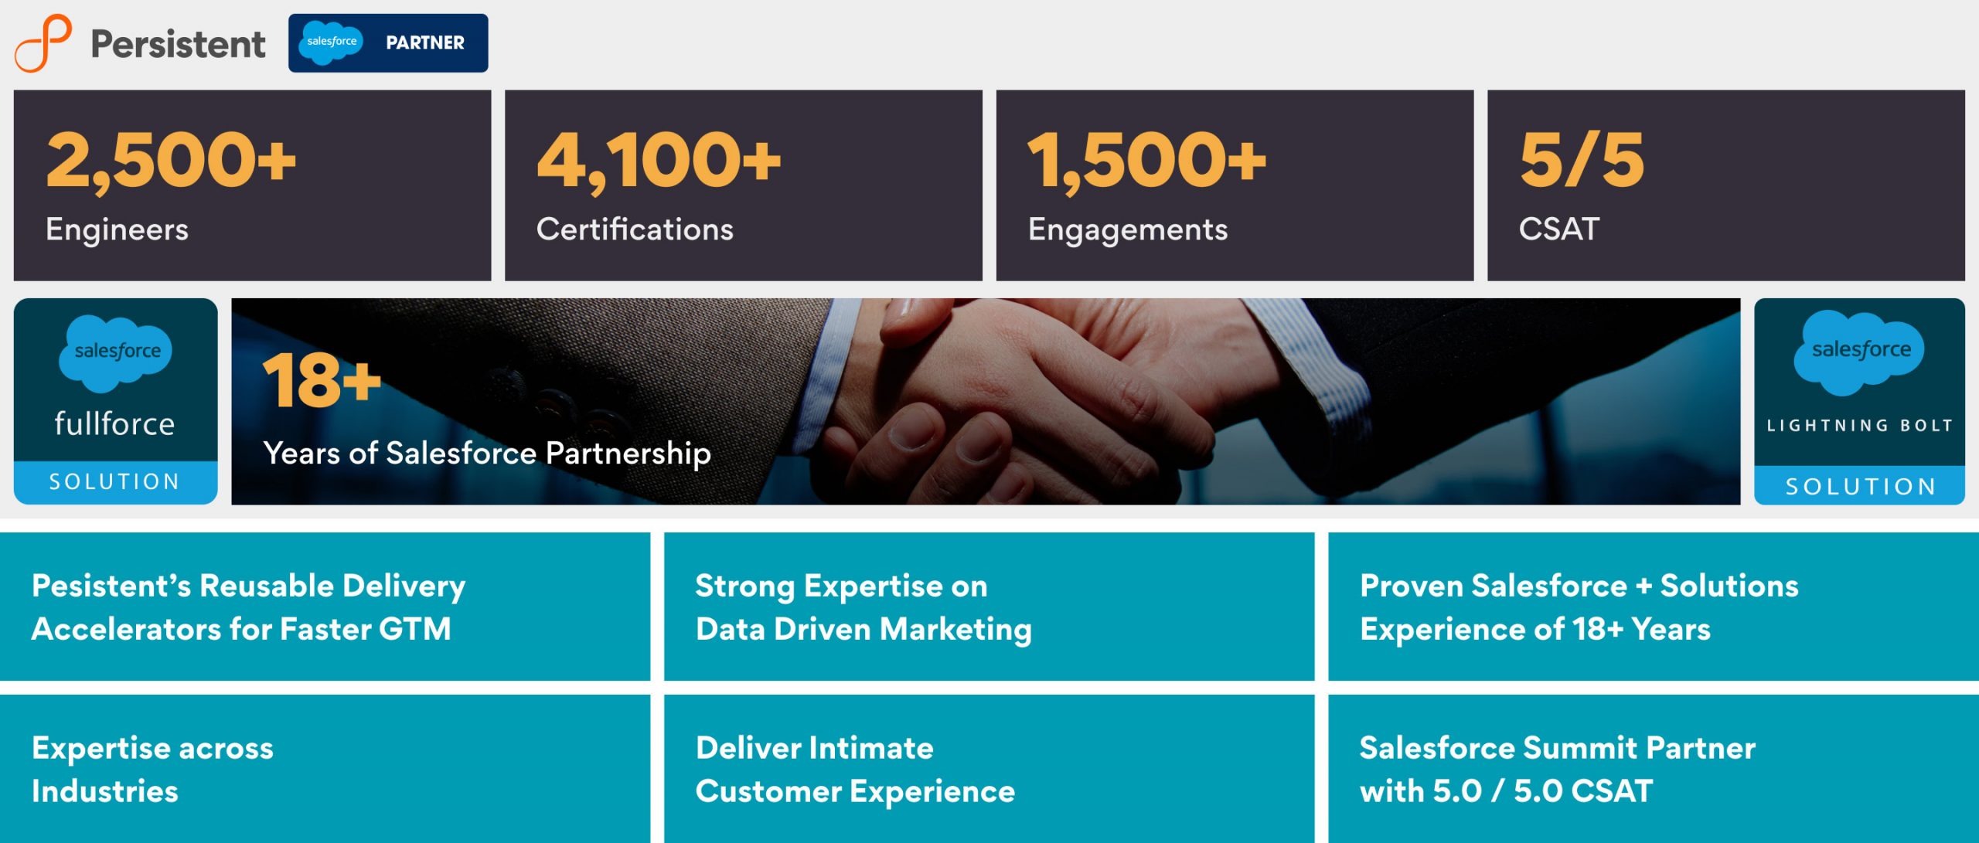Select the Salesforce cloud in Partner badge
Viewport: 1979px width, 843px height.
coord(332,42)
